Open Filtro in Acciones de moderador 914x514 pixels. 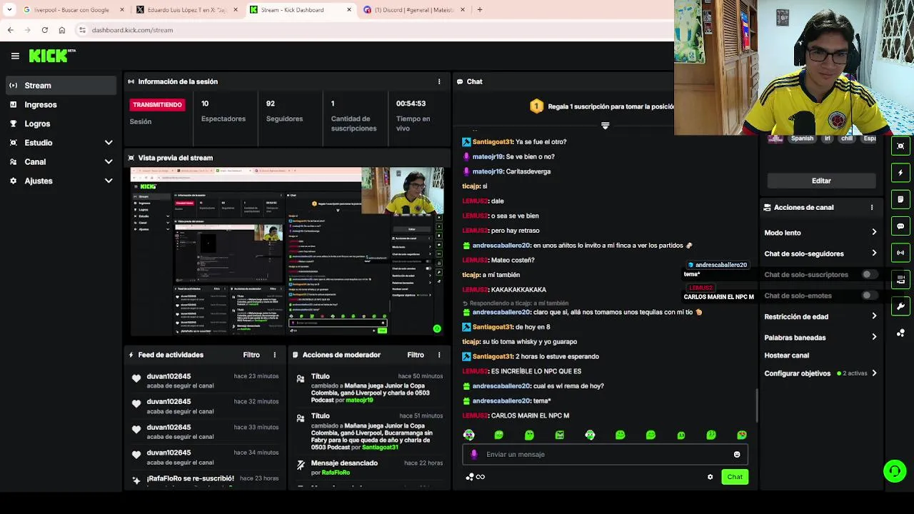416,355
